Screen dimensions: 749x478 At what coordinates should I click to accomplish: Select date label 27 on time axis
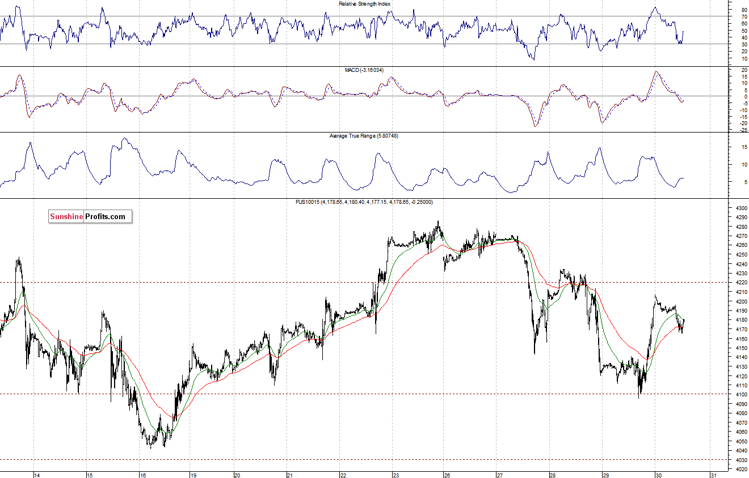[500, 475]
